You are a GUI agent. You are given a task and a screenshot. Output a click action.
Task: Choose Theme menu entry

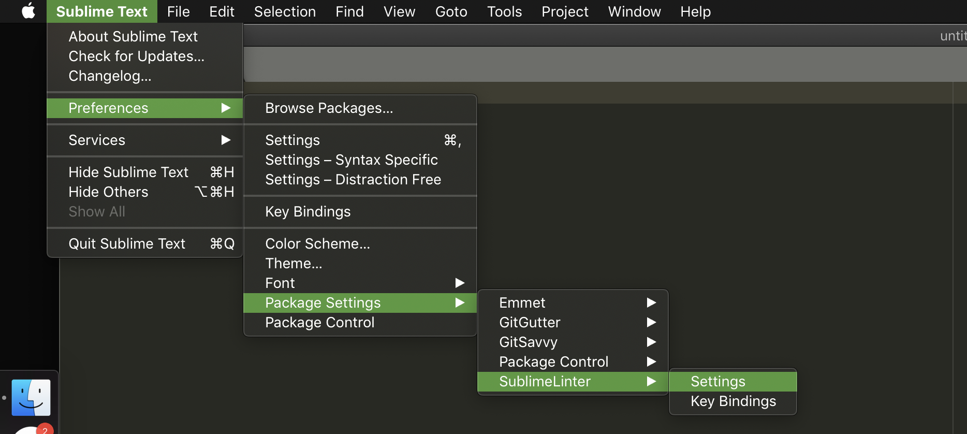[x=294, y=263]
